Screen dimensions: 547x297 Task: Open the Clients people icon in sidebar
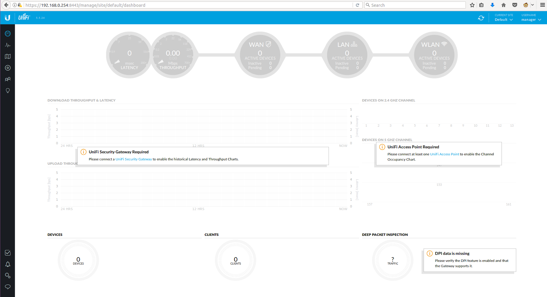pos(8,79)
